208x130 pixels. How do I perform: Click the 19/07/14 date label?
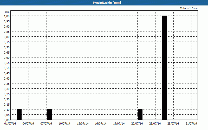tap(119, 123)
